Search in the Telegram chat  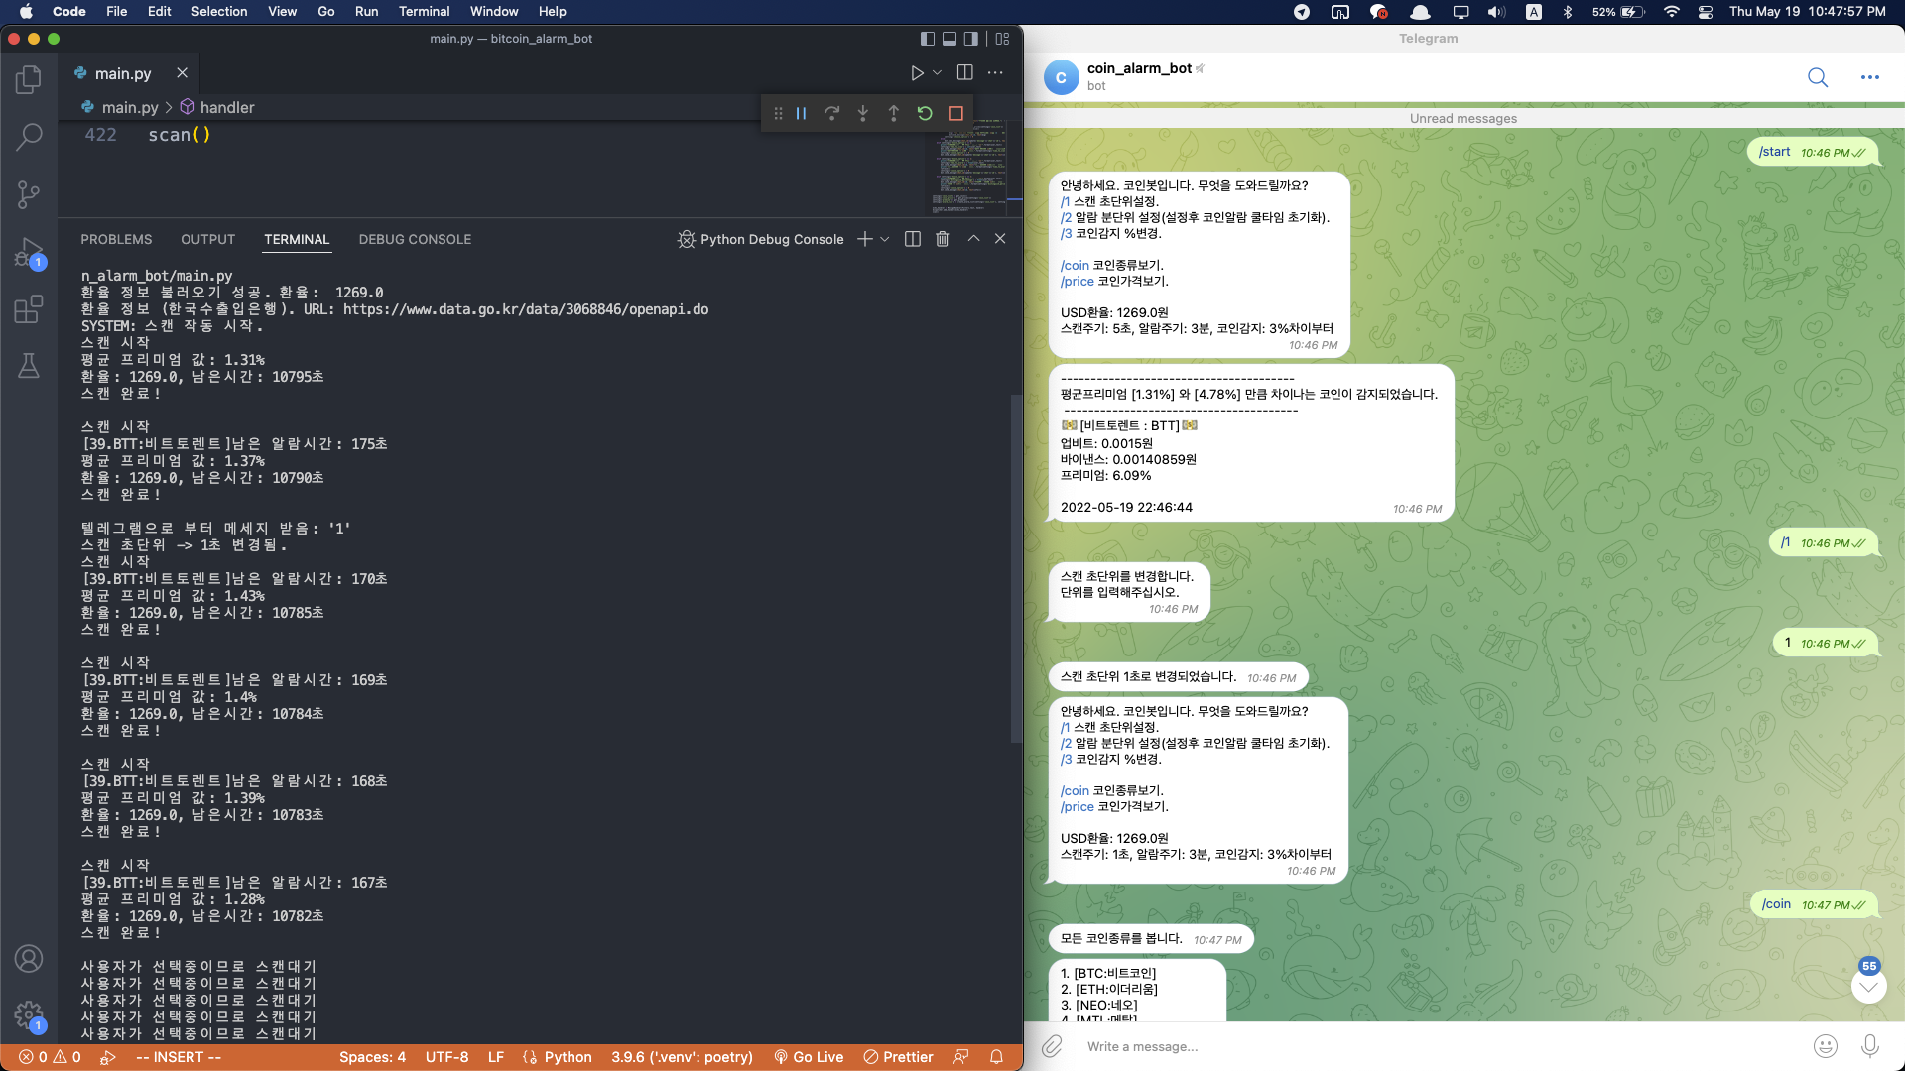[1817, 77]
